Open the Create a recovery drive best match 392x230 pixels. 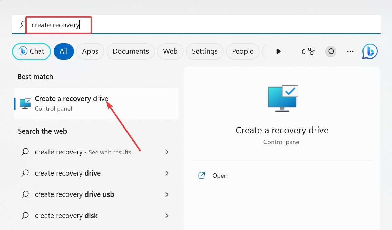(x=96, y=103)
